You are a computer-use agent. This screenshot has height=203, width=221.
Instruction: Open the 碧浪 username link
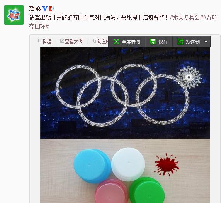(35, 8)
